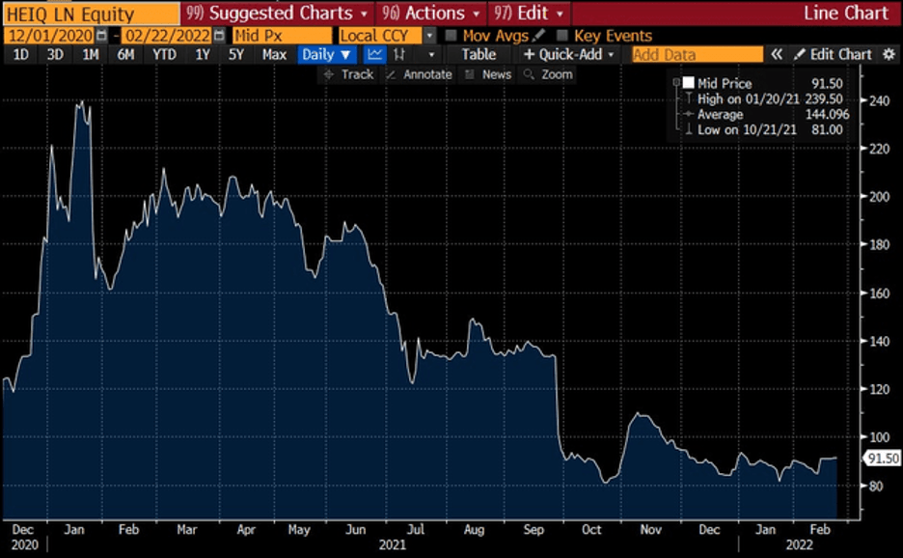The width and height of the screenshot is (903, 558).
Task: Select the line chart type icon
Action: (x=375, y=55)
